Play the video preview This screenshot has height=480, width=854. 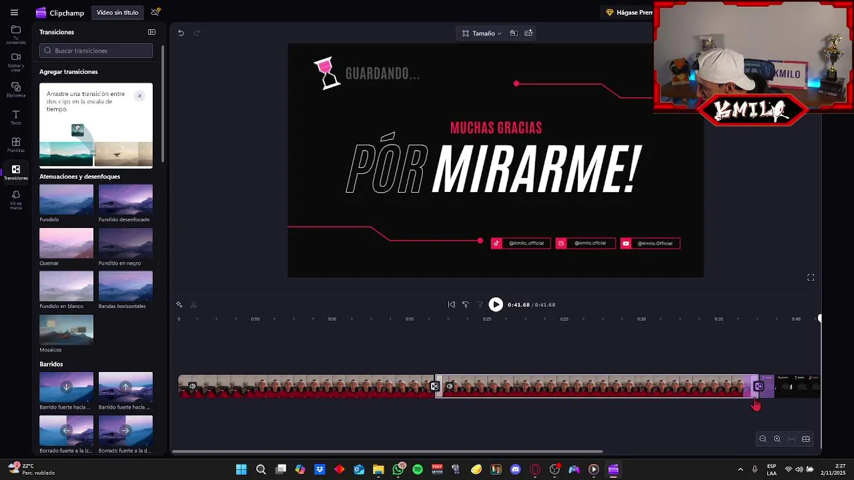tap(496, 305)
